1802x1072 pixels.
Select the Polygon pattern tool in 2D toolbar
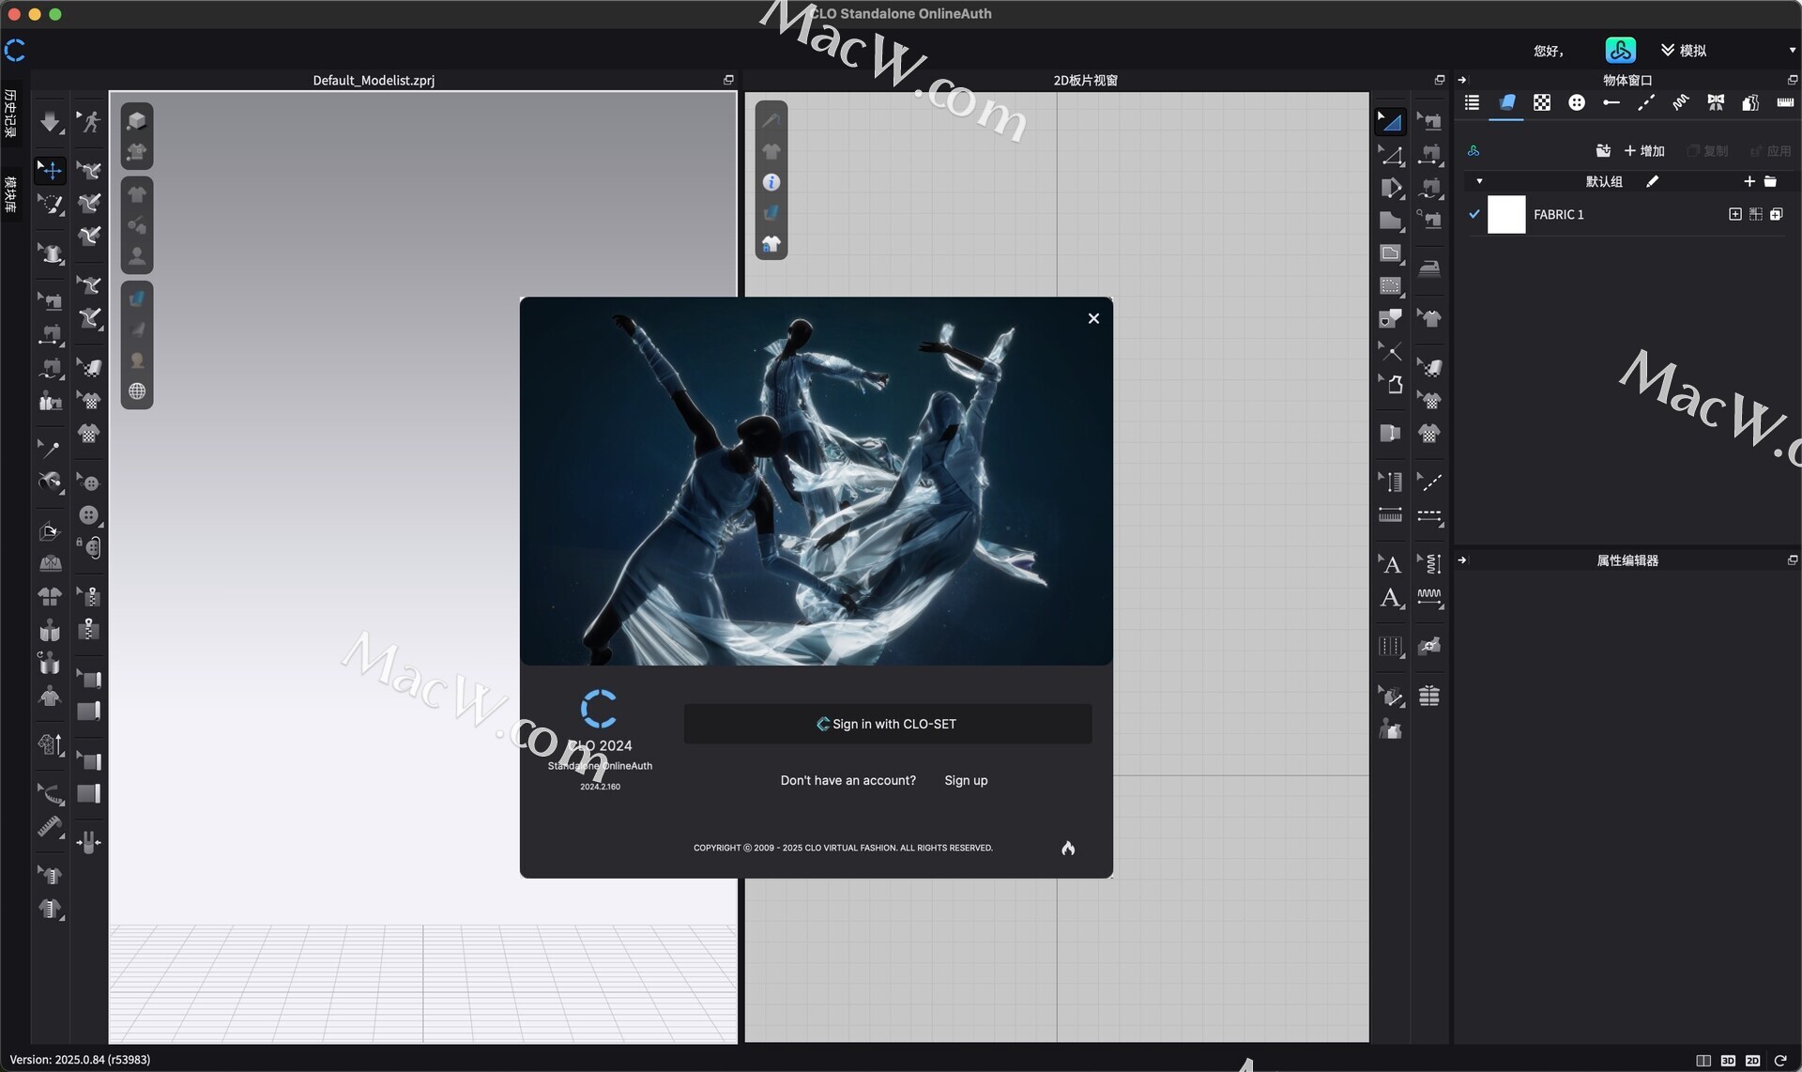point(1390,221)
